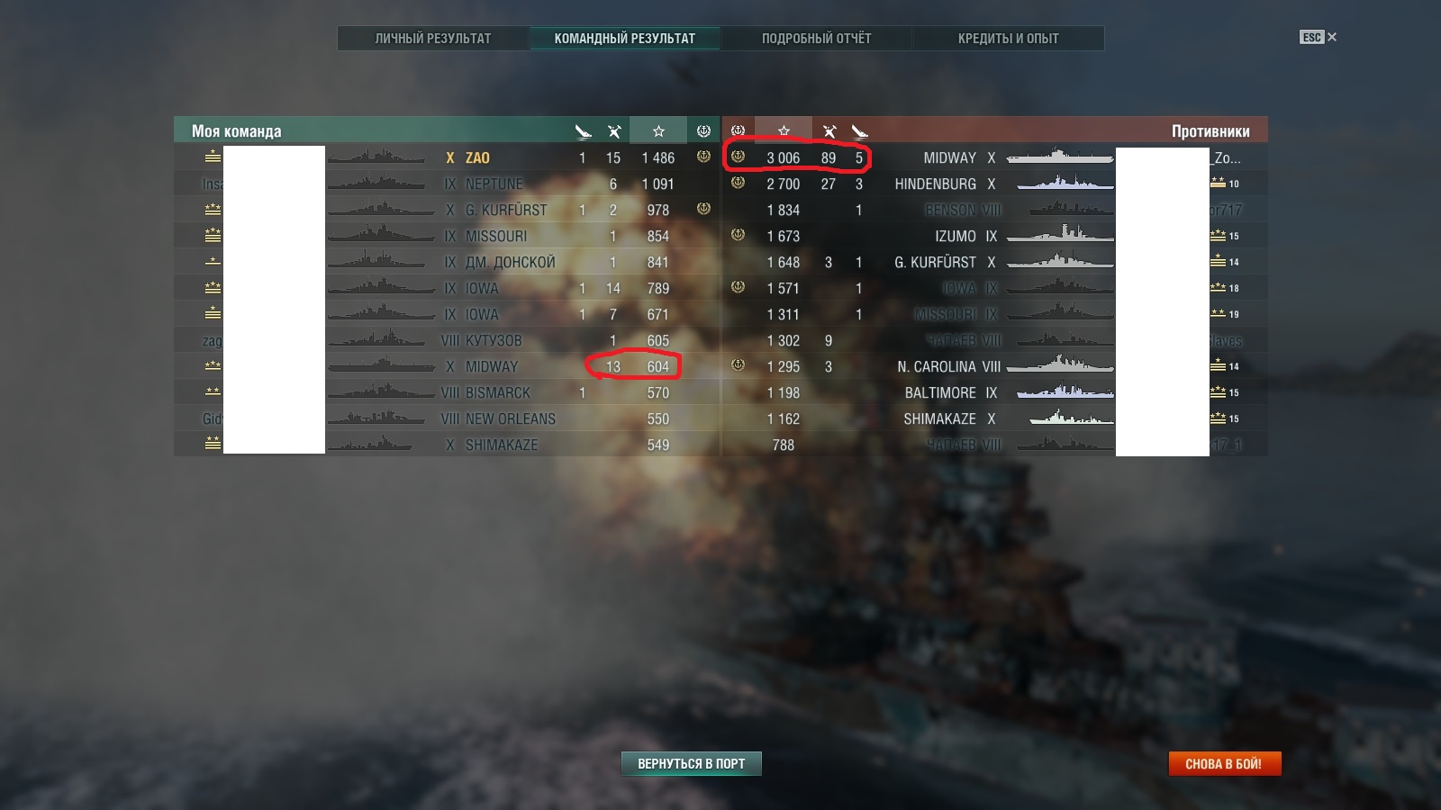
Task: Sort enemies by star experience column
Action: tap(784, 131)
